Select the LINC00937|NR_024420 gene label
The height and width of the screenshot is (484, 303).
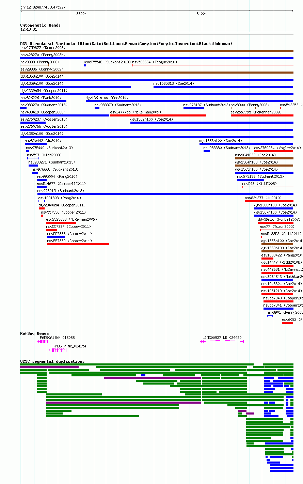coord(222,338)
